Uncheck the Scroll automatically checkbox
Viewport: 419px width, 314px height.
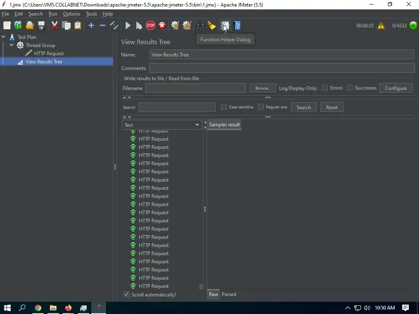[x=126, y=294]
